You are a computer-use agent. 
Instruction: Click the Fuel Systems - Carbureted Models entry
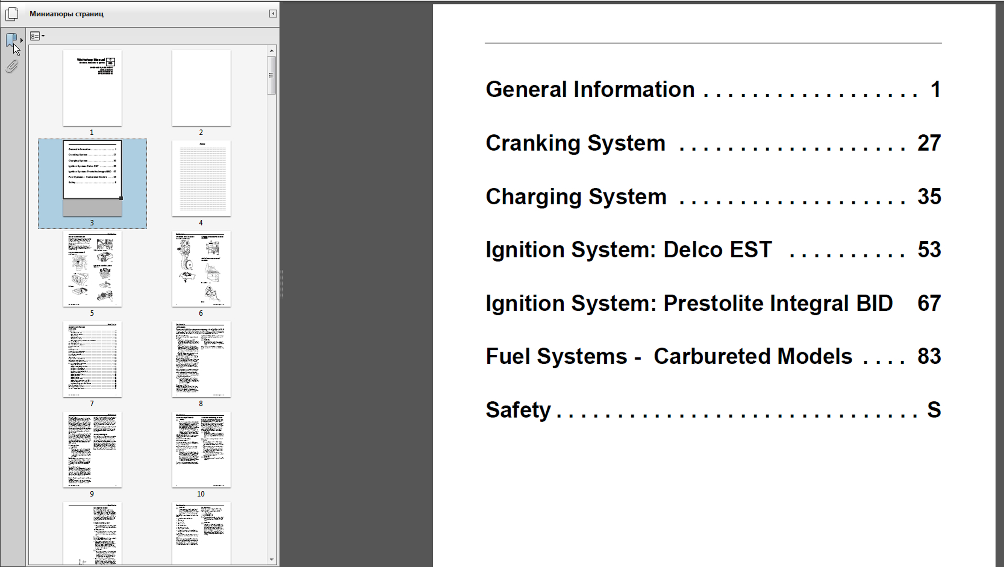(669, 356)
